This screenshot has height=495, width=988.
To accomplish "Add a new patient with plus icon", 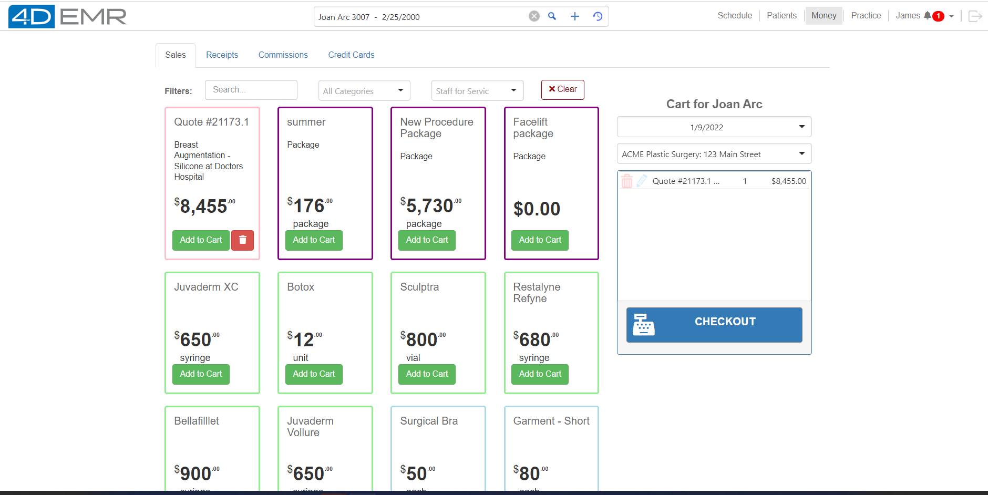I will 575,16.
